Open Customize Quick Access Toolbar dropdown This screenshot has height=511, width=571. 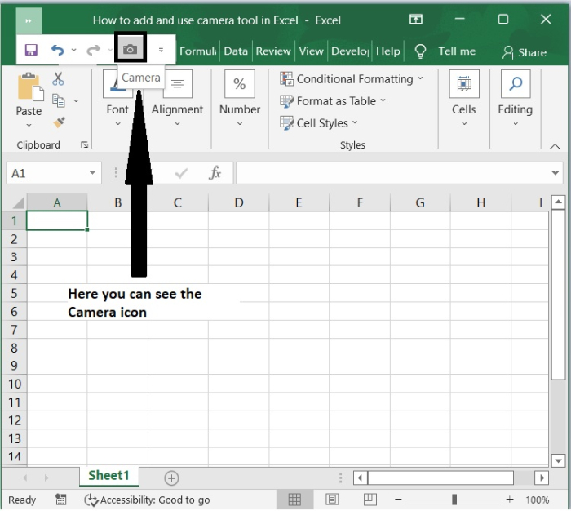pos(161,50)
